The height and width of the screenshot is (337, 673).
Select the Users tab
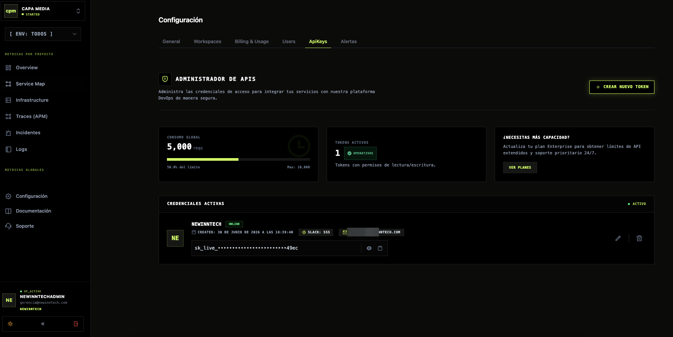click(x=289, y=42)
